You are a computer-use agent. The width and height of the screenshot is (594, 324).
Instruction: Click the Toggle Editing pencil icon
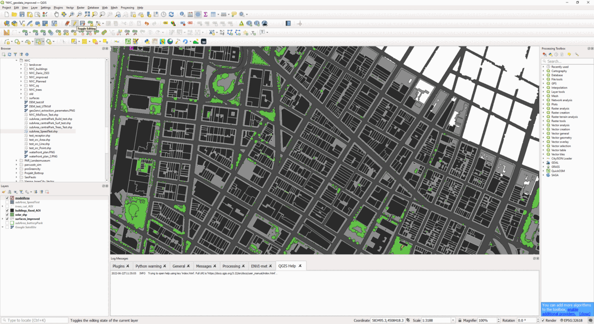75,23
